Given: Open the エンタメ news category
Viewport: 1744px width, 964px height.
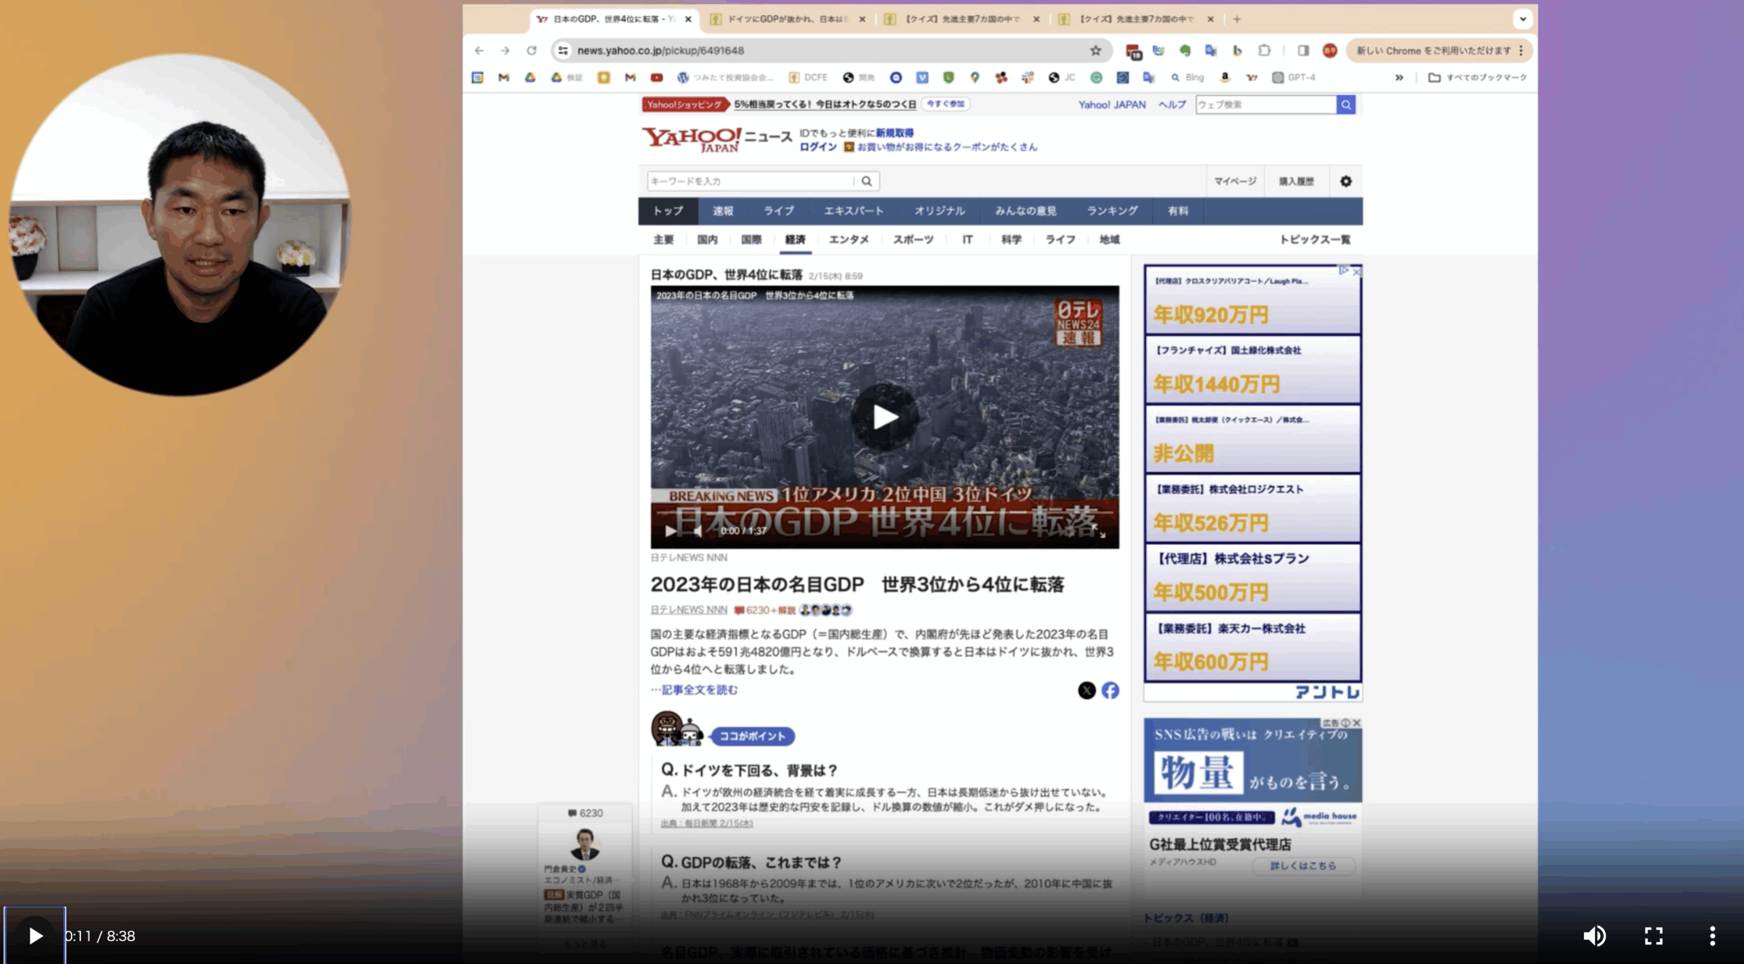Looking at the screenshot, I should [849, 240].
